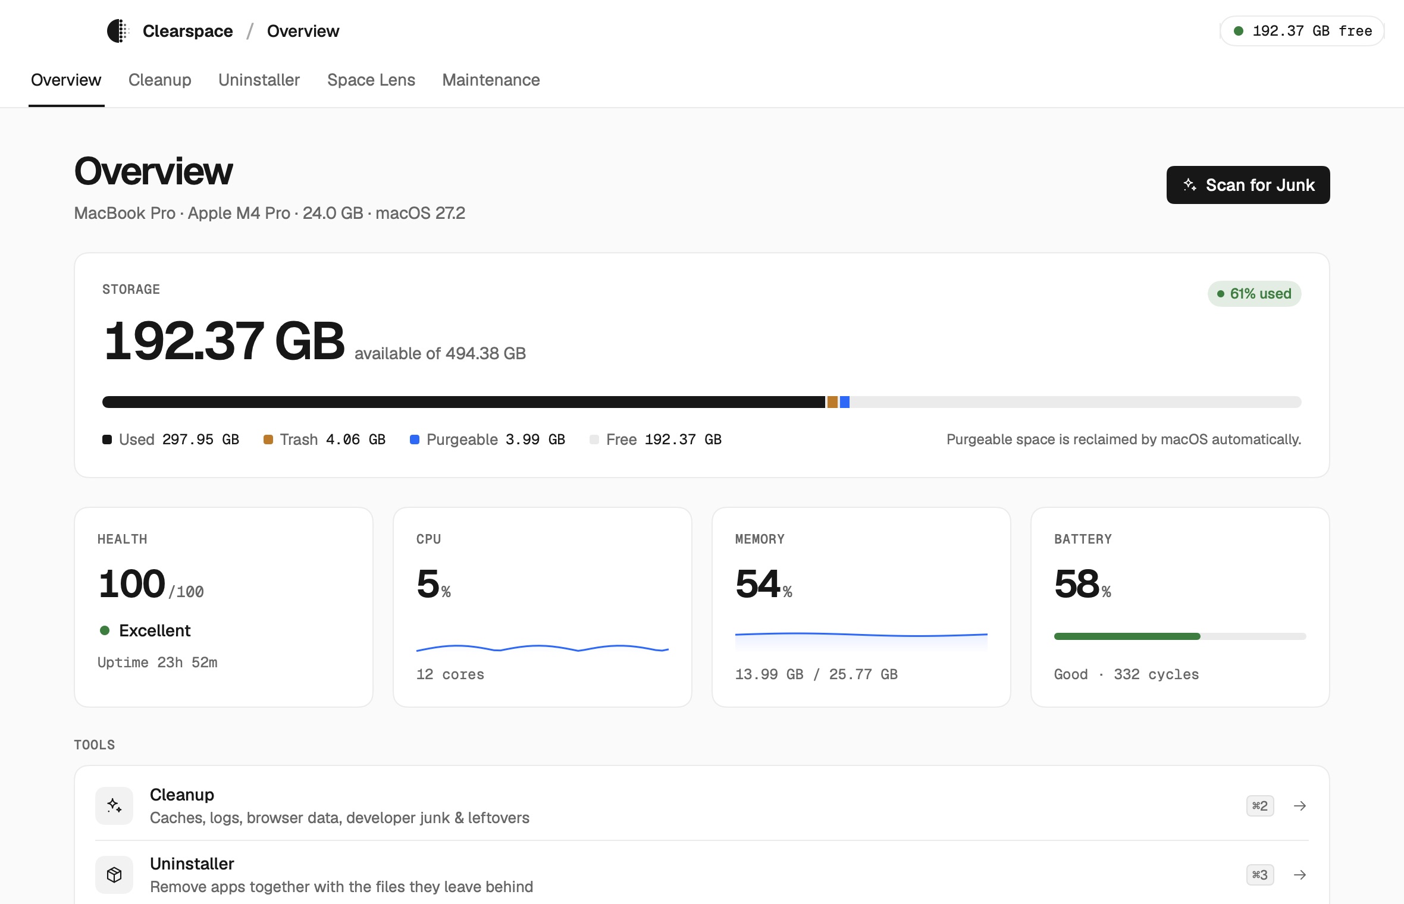This screenshot has width=1404, height=904.
Task: Click the 192.37 GB free status pill
Action: (1302, 31)
